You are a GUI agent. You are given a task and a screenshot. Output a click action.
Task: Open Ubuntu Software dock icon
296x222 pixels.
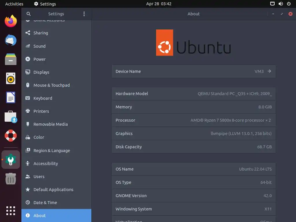coord(11,117)
